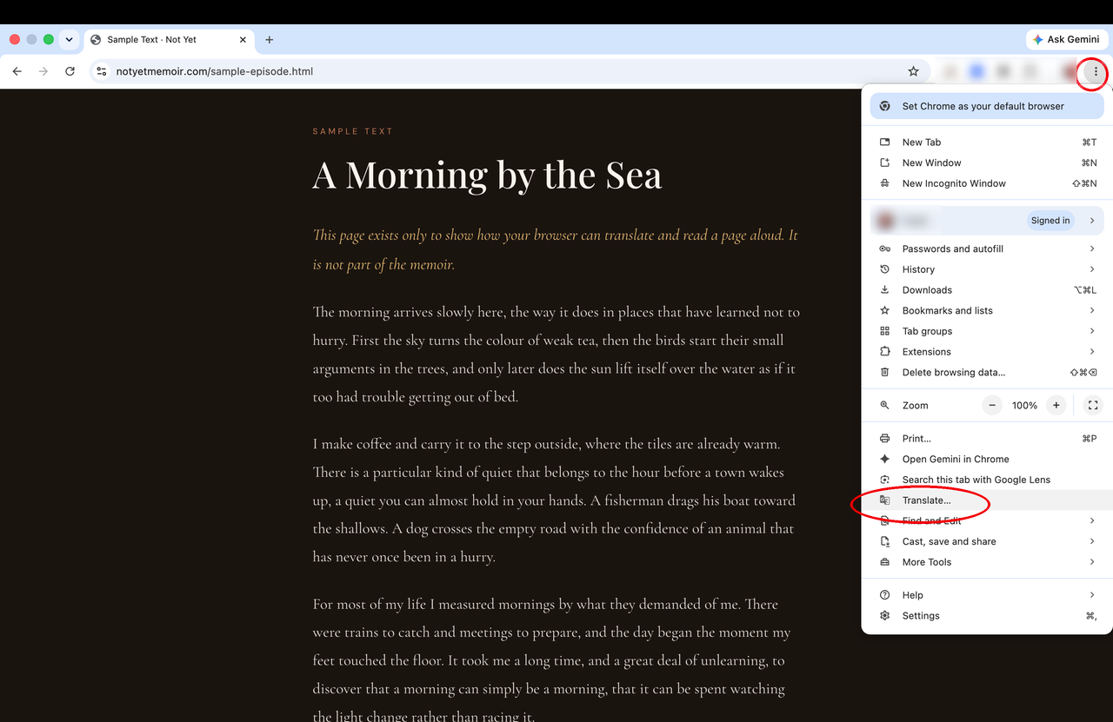Click the Cast, save and share icon

coord(884,541)
